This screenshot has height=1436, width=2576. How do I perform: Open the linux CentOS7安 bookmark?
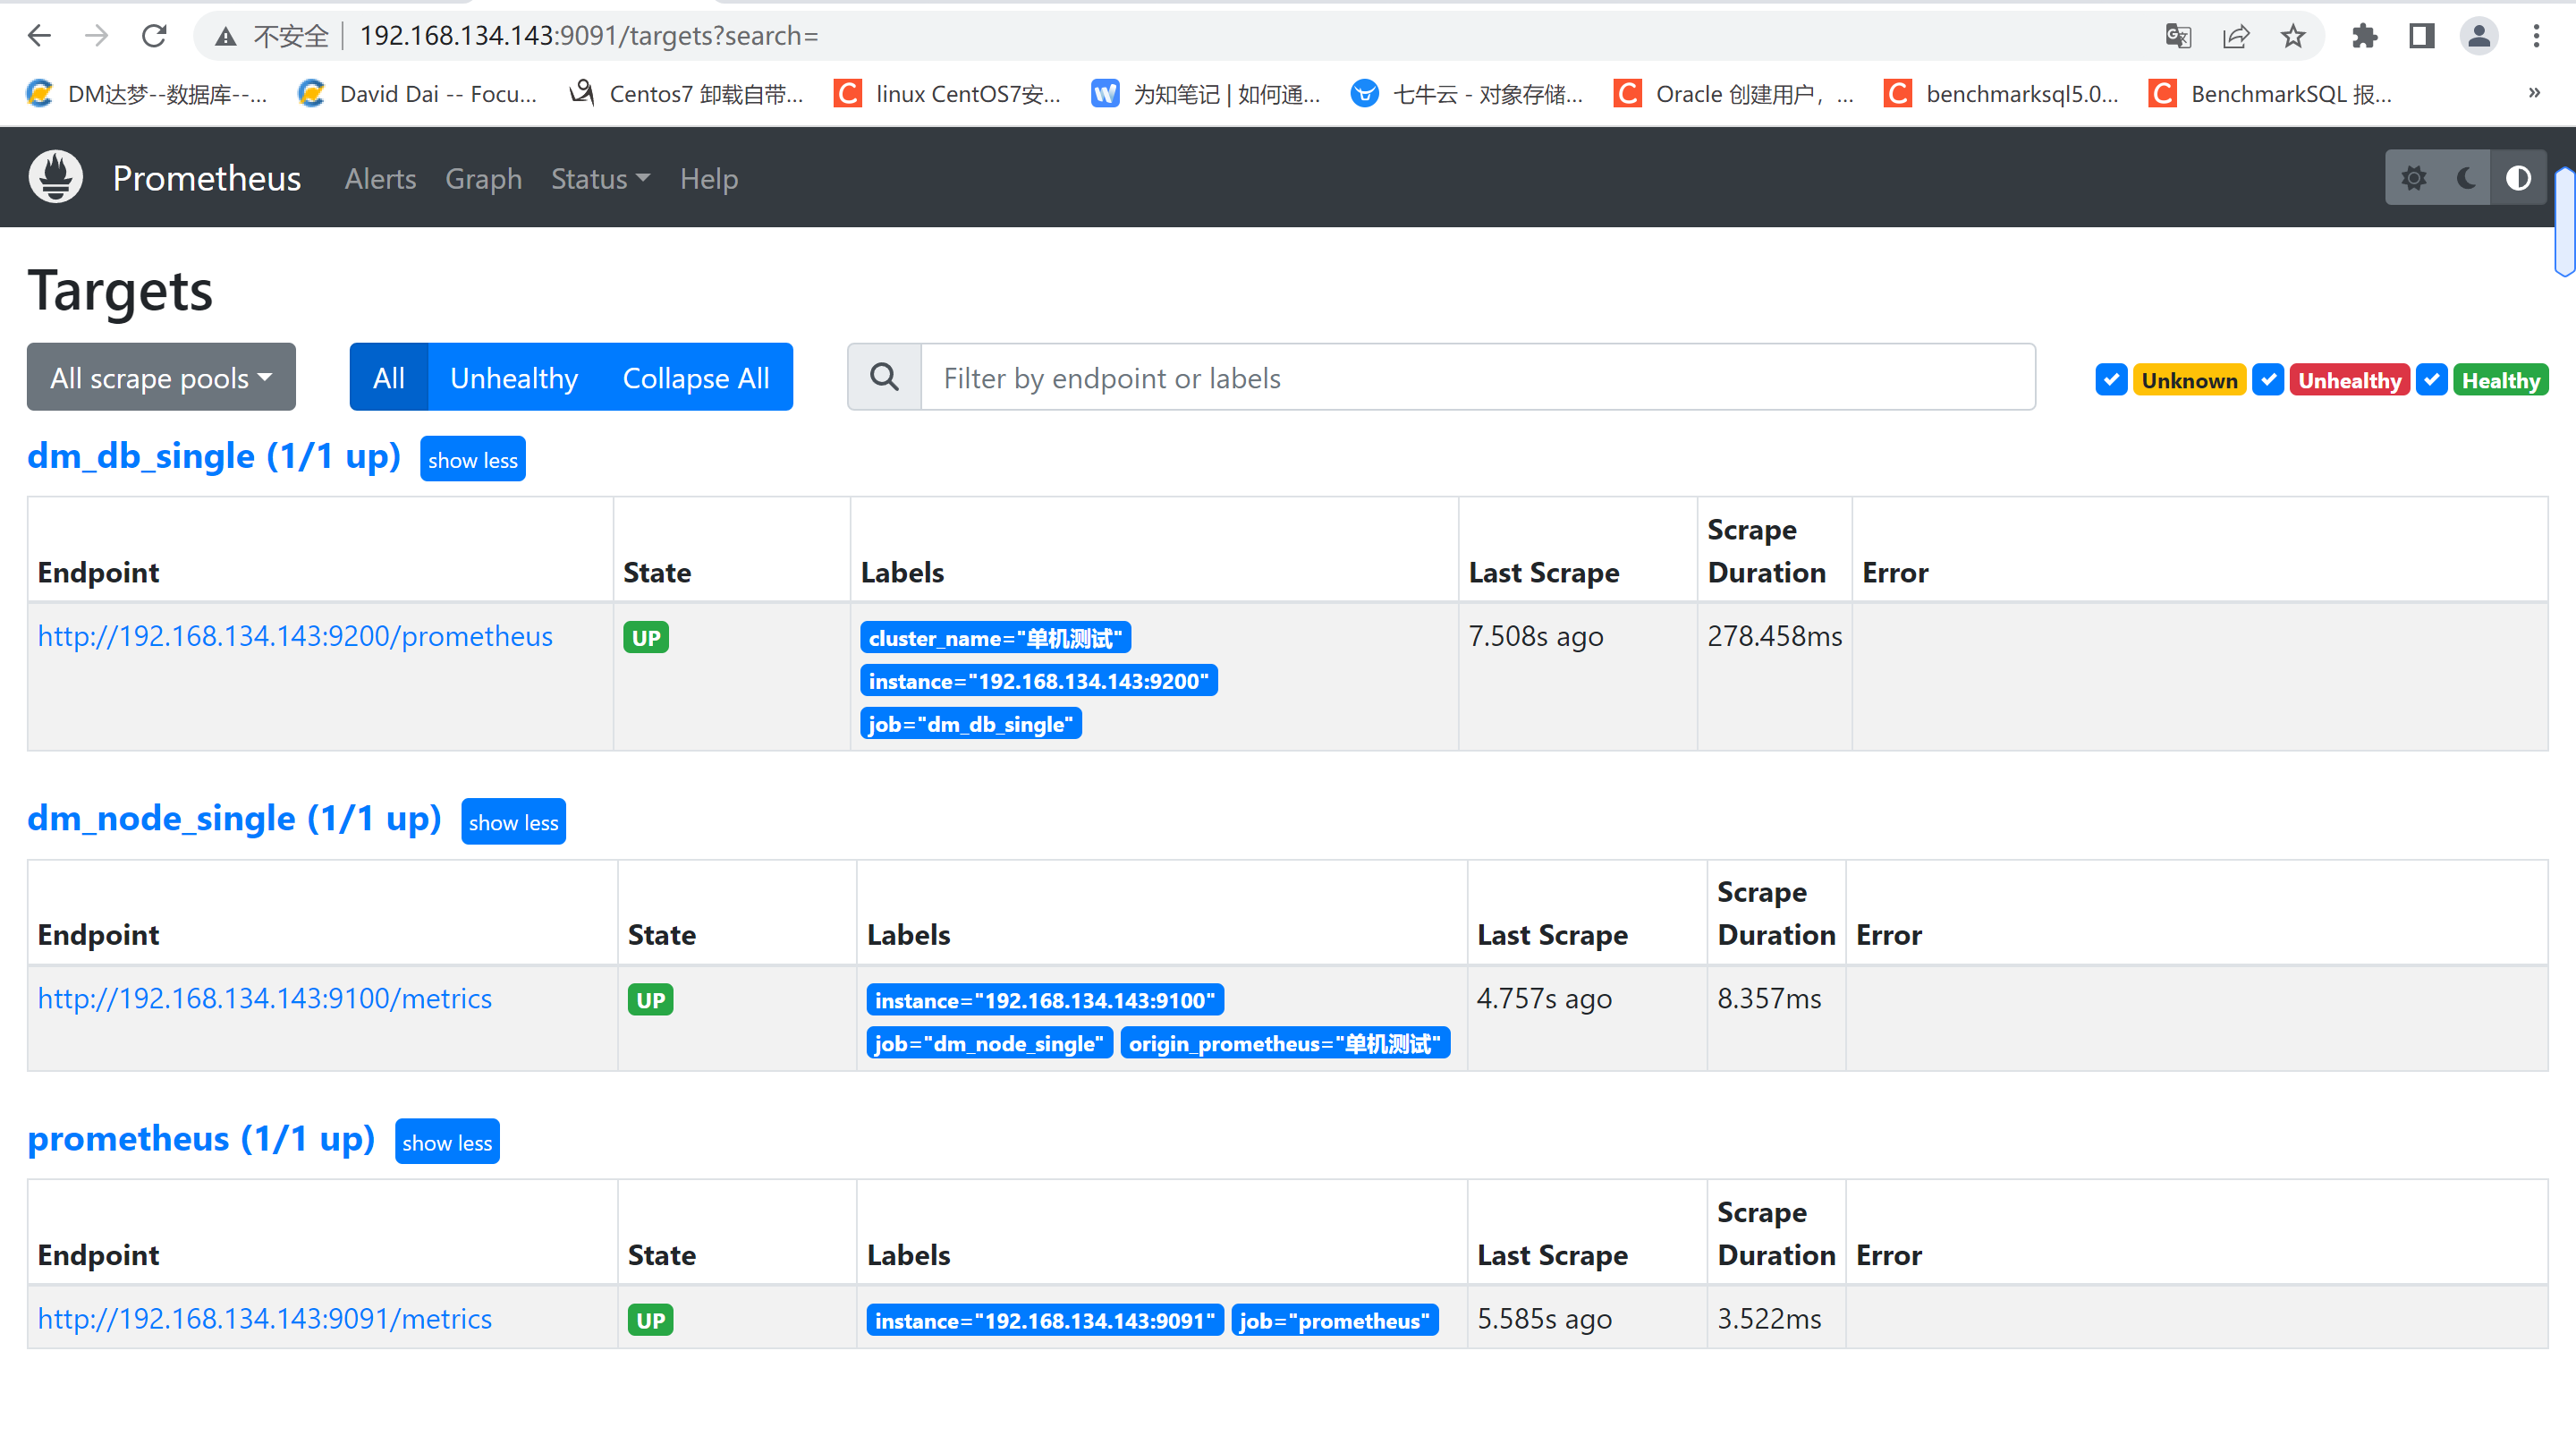948,94
